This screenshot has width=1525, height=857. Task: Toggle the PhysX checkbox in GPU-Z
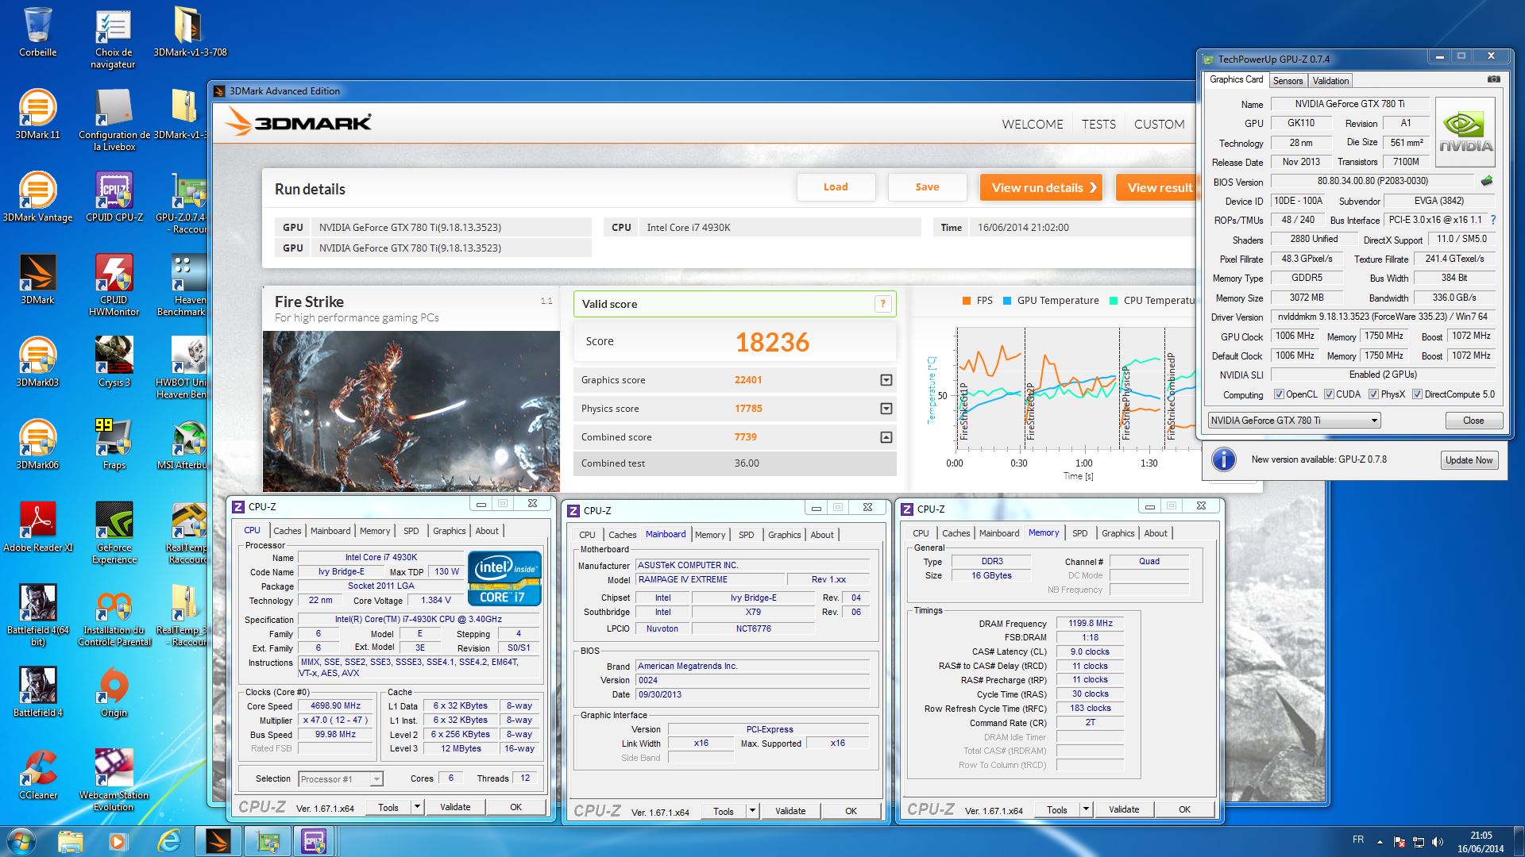tap(1373, 394)
